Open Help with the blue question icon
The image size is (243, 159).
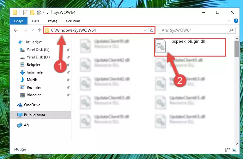[x=236, y=21]
